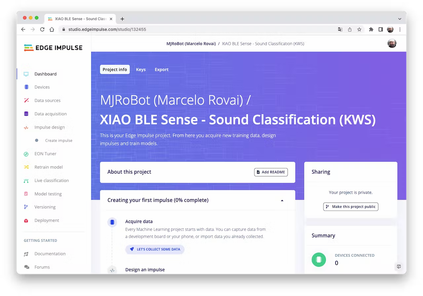Click the Retrain model shuffle icon
This screenshot has height=296, width=423.
pos(26,167)
